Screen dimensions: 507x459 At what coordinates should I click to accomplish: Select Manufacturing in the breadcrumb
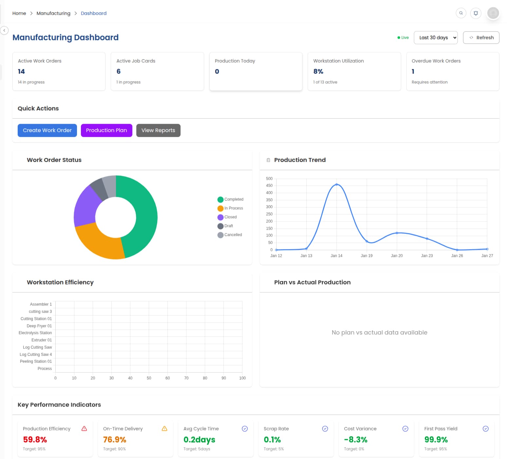(53, 13)
